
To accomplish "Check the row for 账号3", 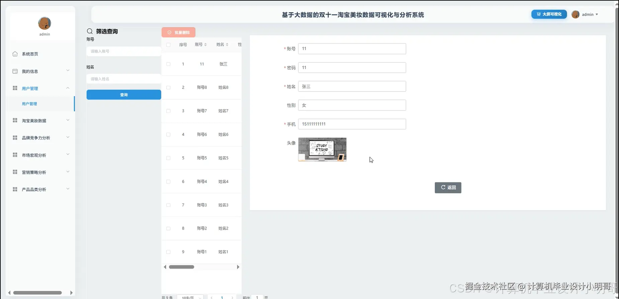I will point(168,205).
